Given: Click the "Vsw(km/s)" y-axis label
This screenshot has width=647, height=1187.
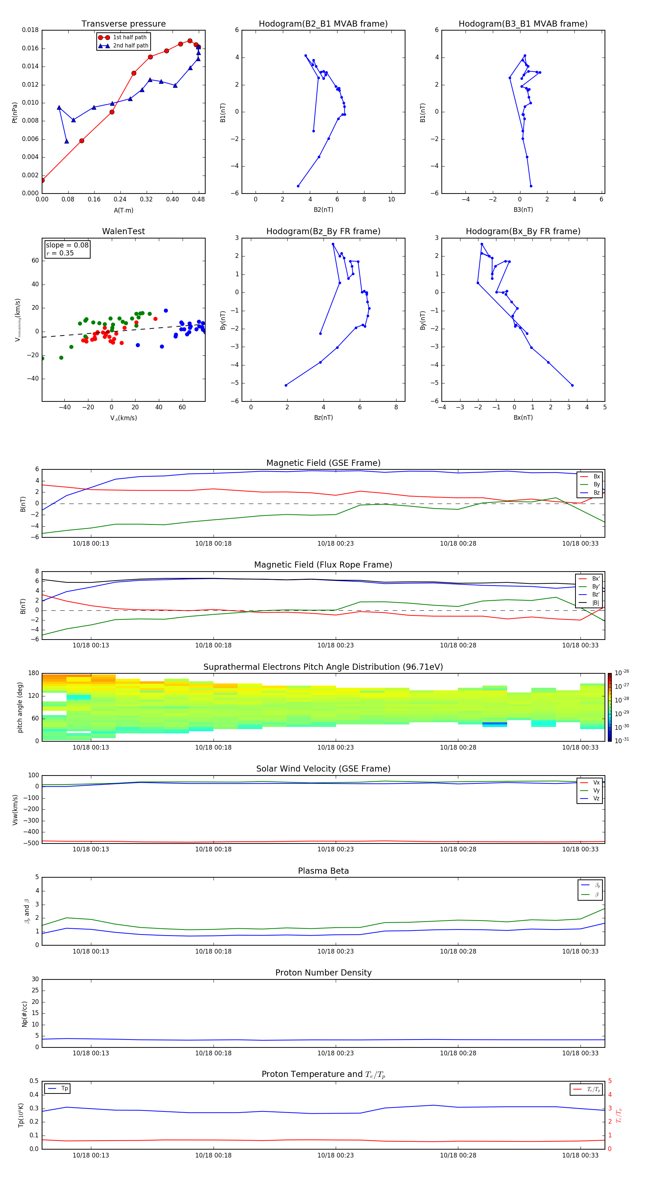Looking at the screenshot, I should click(x=15, y=810).
